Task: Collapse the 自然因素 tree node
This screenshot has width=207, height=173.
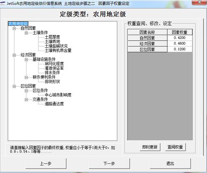Action: pos(14,28)
